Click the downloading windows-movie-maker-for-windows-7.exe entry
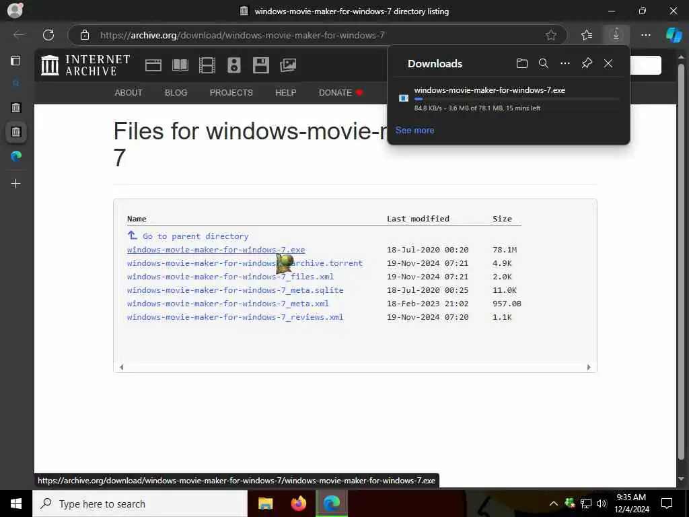 click(508, 98)
